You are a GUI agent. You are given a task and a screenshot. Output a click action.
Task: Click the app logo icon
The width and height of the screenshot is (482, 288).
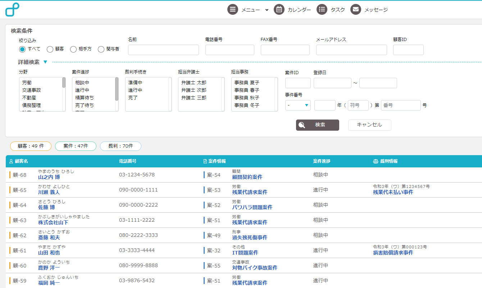(13, 10)
